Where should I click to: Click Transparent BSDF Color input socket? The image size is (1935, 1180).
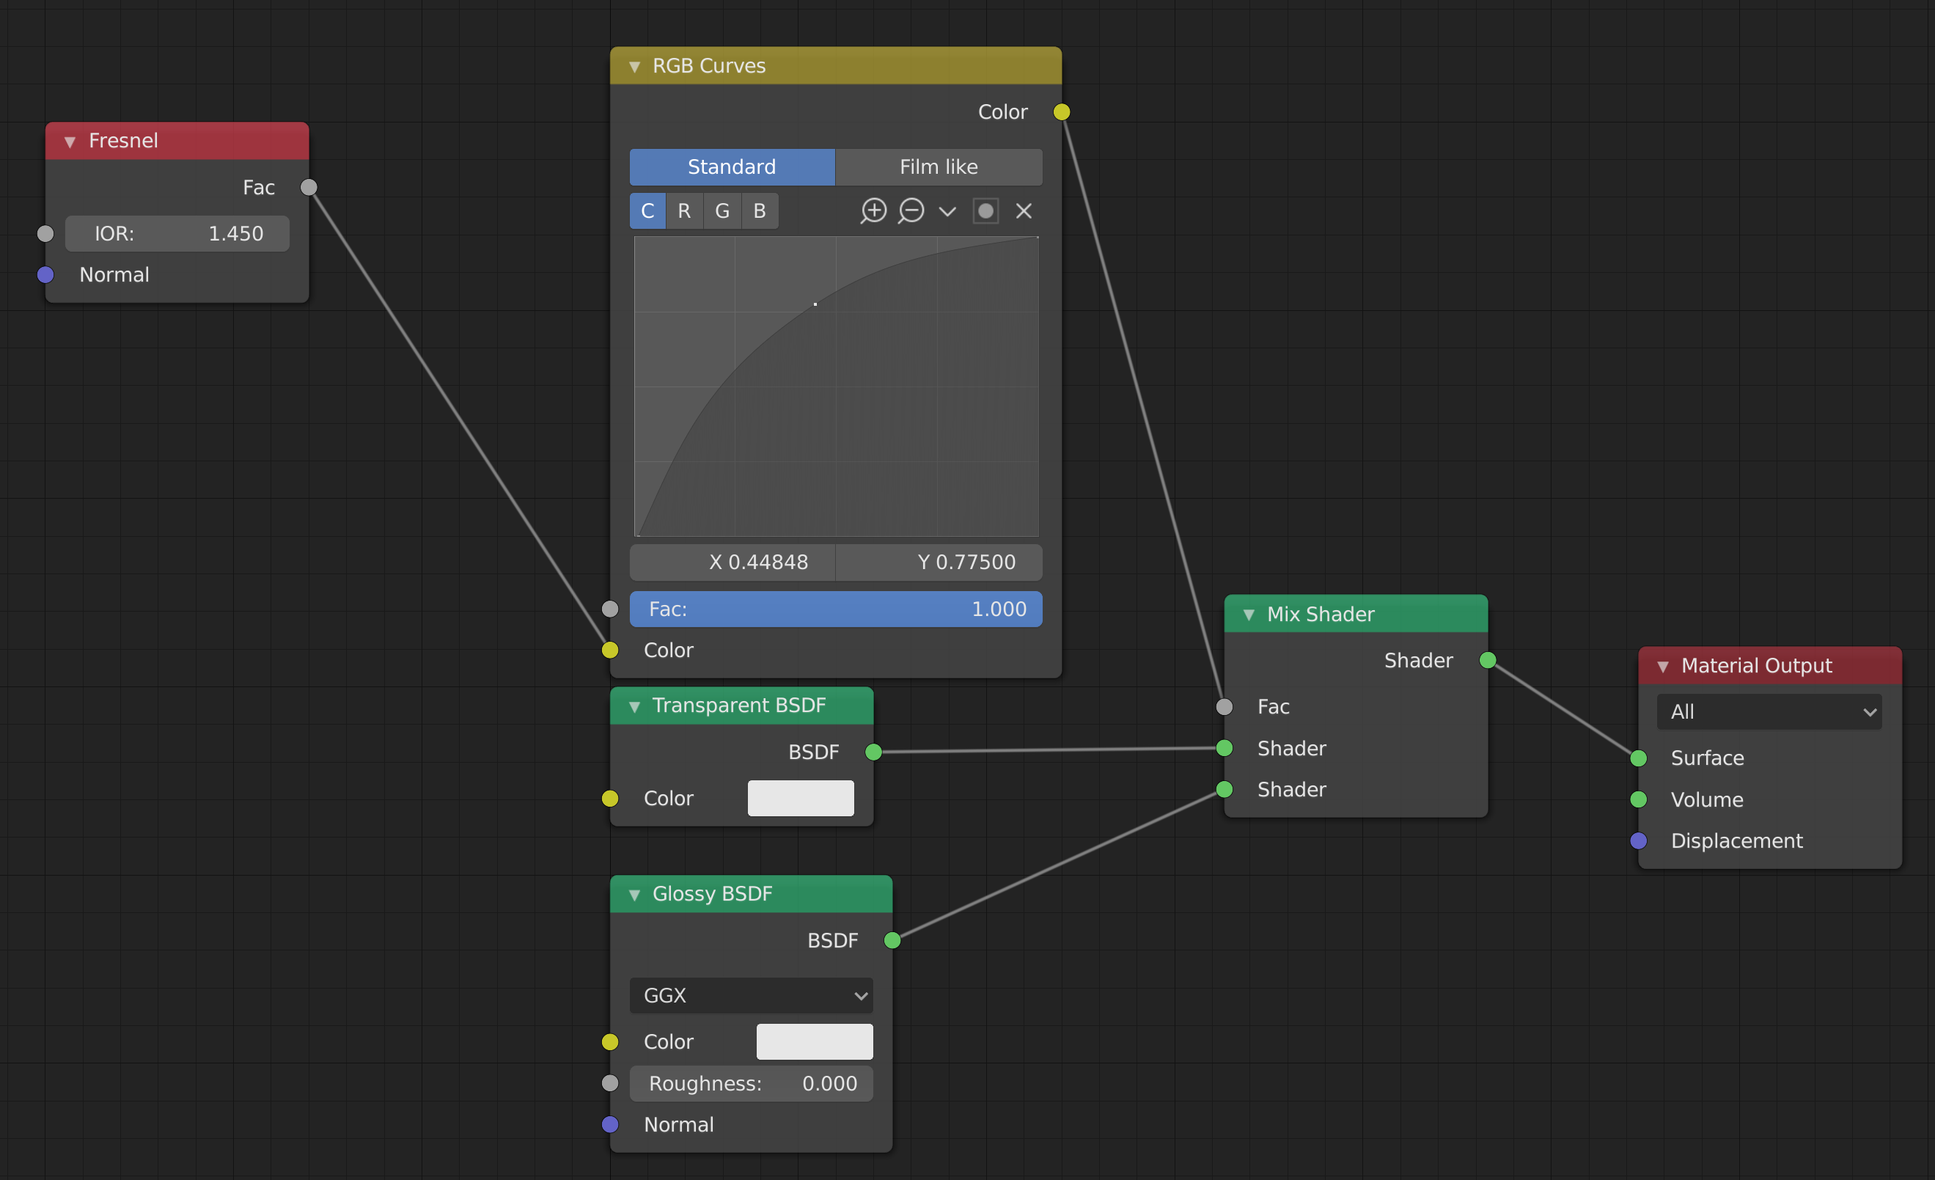(x=610, y=798)
